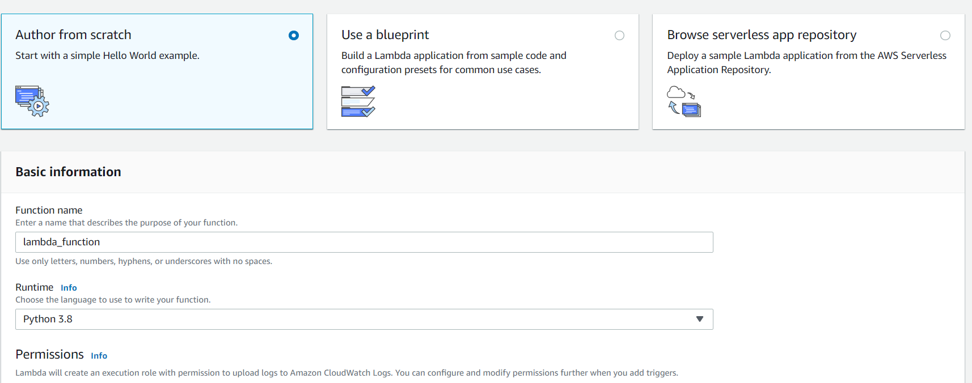Screen dimensions: 972x383
Task: Click the Permissions section heading
Action: (49, 355)
